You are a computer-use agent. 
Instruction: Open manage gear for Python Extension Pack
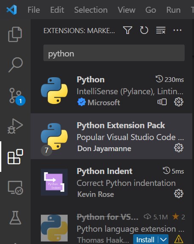coord(179,148)
